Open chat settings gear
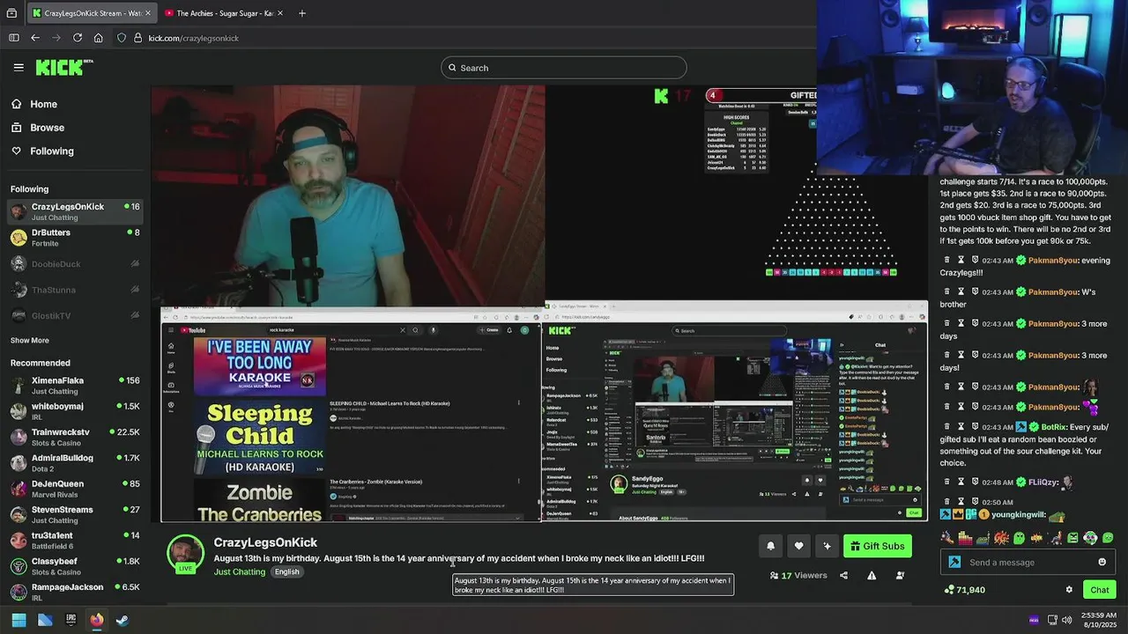 point(1069,590)
